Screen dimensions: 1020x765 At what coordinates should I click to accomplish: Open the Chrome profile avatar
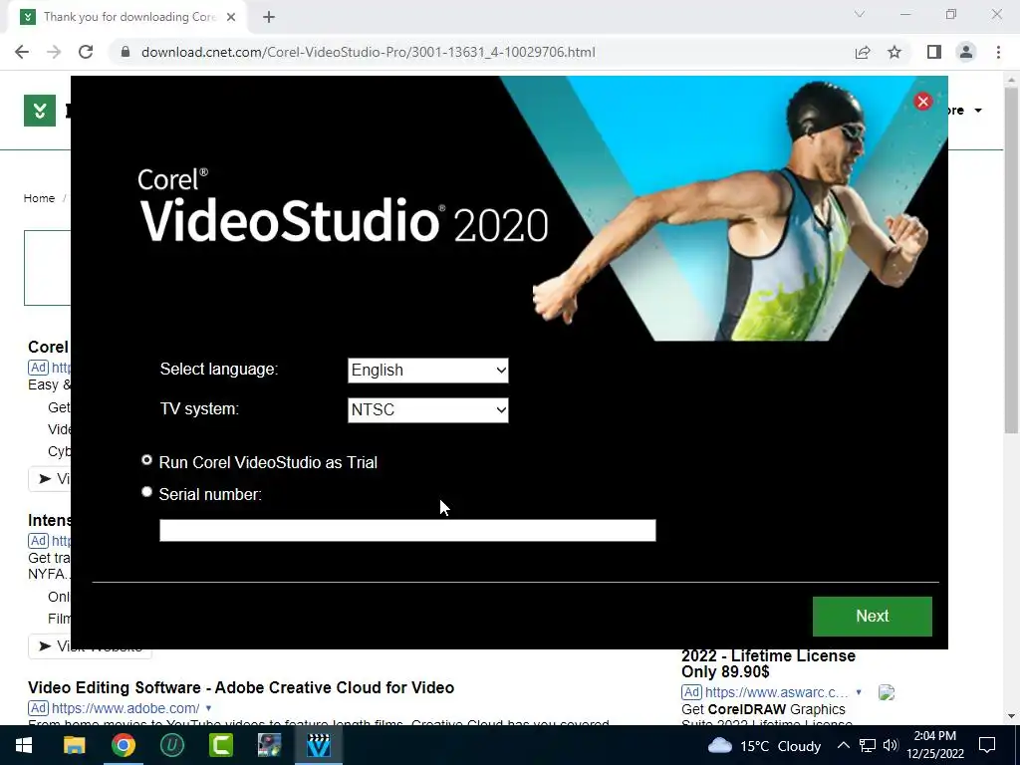(966, 52)
